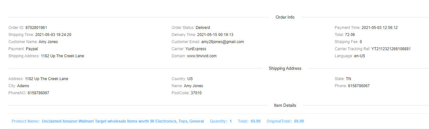Click the carrier tracking ref YT2112321266106881
Image resolution: width=429 pixels, height=129 pixels.
pyautogui.click(x=391, y=49)
